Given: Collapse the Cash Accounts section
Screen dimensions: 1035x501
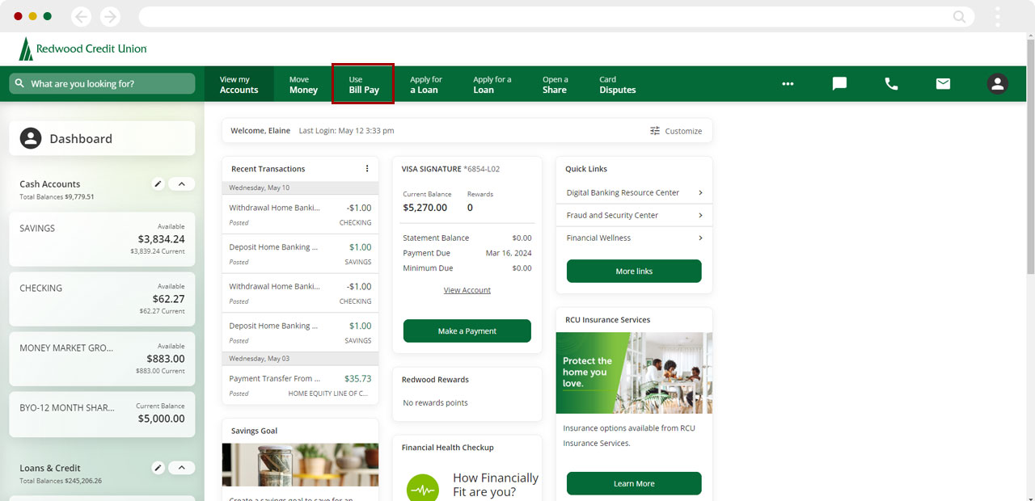Looking at the screenshot, I should click(181, 184).
